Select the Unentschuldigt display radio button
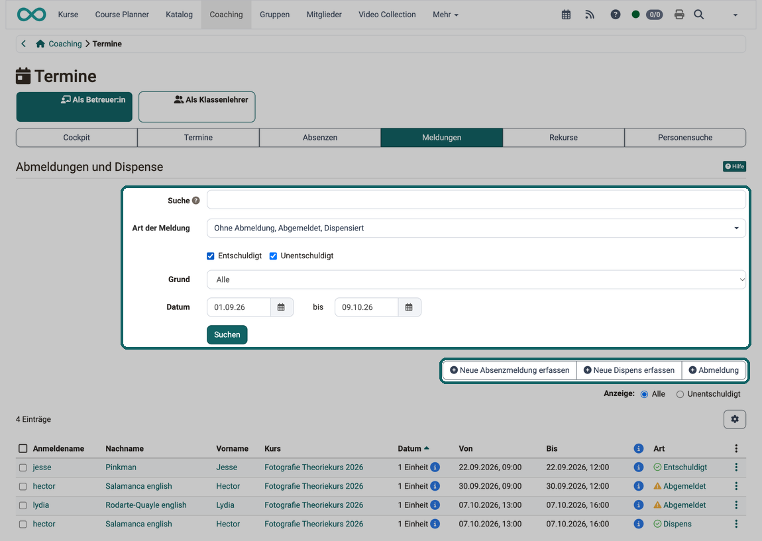This screenshot has width=762, height=541. click(680, 395)
